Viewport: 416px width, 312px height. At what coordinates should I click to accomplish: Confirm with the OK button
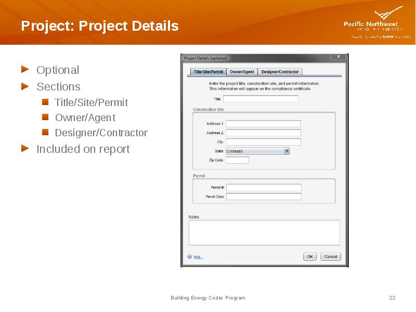coord(310,256)
